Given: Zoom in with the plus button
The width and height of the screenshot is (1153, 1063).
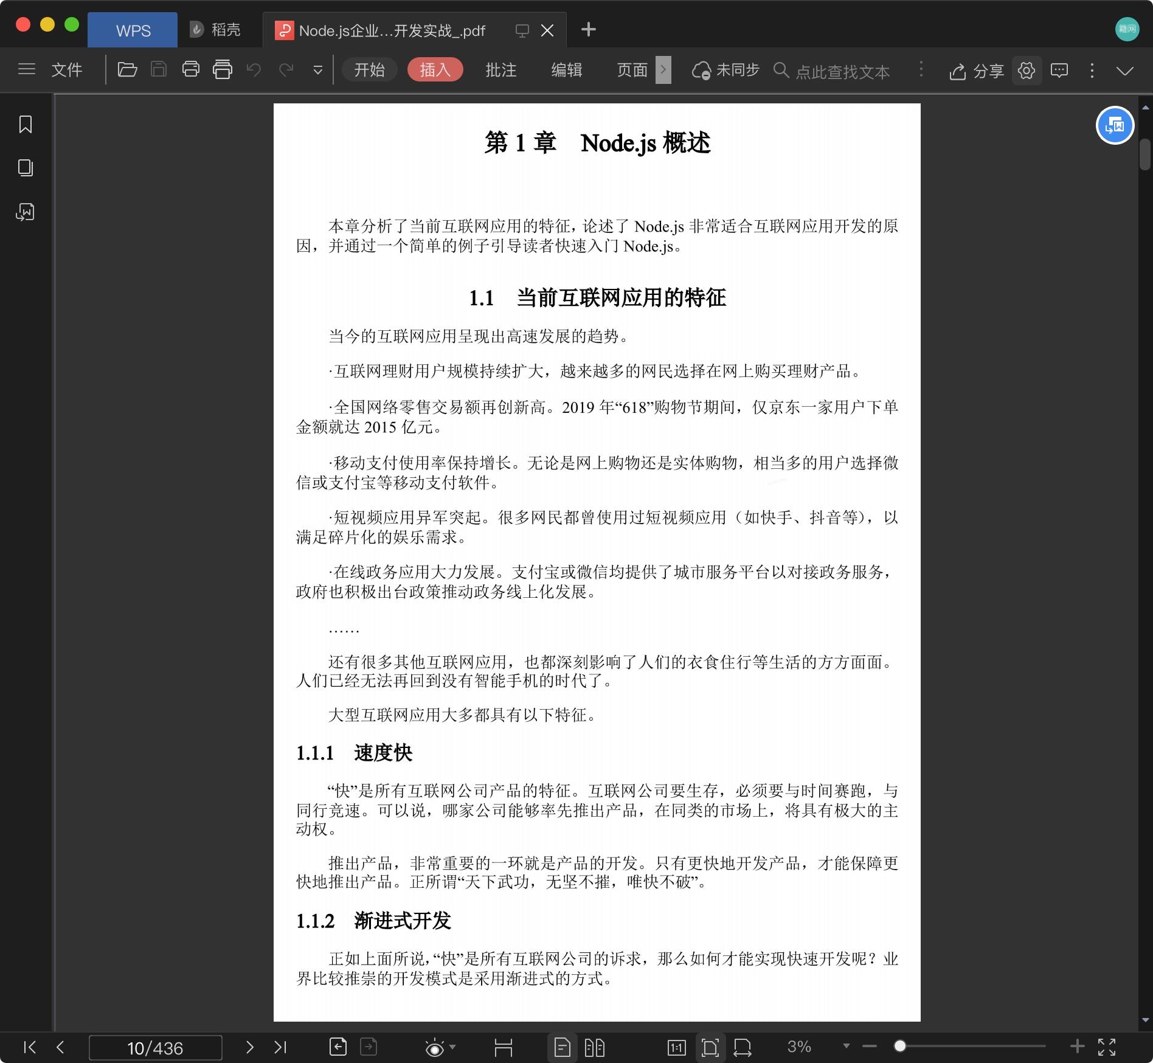Looking at the screenshot, I should tap(1077, 1047).
